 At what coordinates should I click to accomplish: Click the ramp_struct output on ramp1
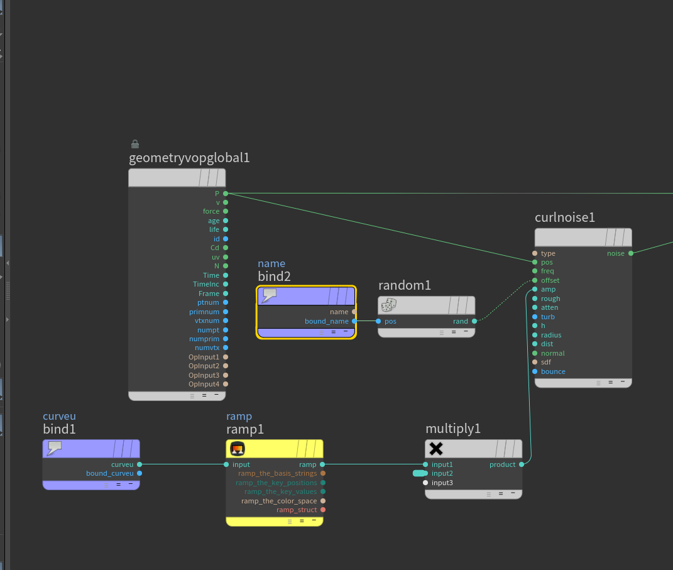click(323, 510)
